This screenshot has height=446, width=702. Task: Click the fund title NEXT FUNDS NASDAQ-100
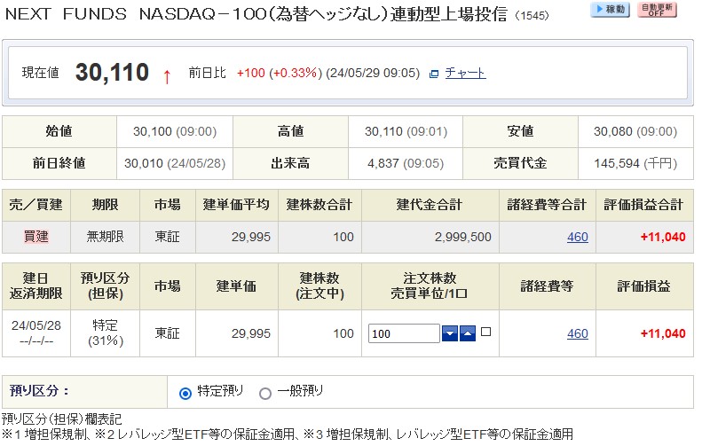click(256, 14)
